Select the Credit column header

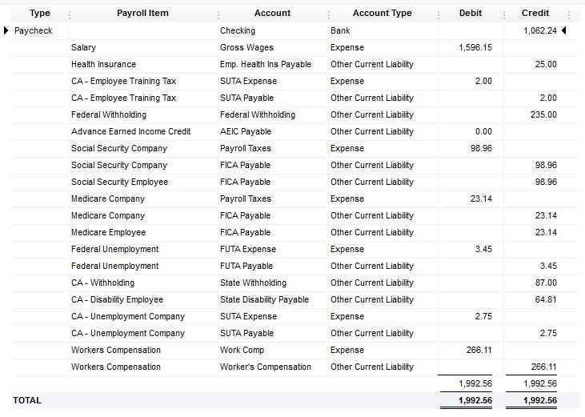point(535,14)
